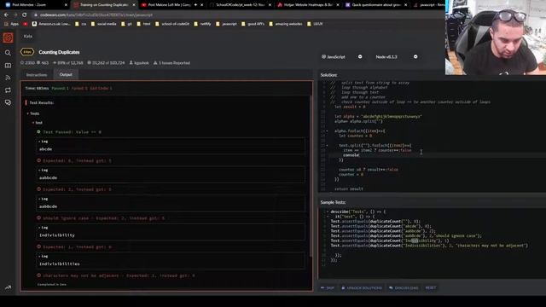
Task: Open the Issues Reported link
Action: point(172,63)
